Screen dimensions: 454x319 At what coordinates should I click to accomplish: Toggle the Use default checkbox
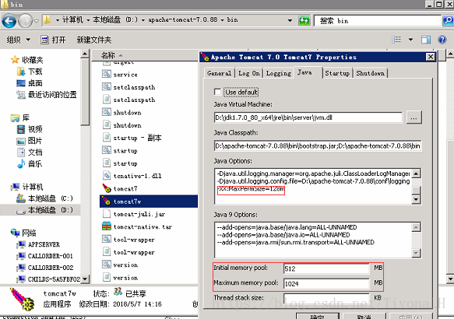pyautogui.click(x=217, y=92)
